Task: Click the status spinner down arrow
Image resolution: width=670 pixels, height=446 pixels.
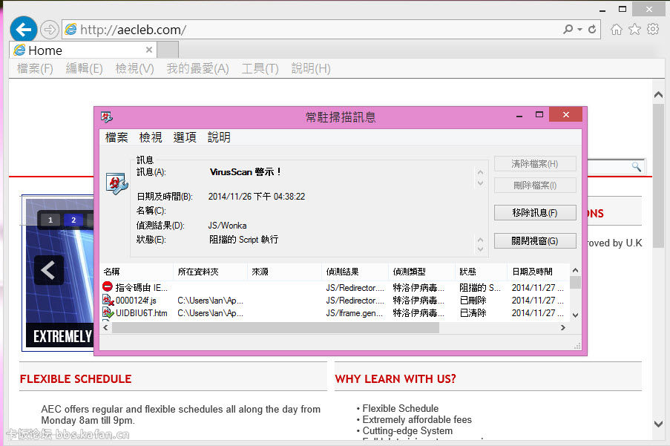Action: pyautogui.click(x=480, y=249)
